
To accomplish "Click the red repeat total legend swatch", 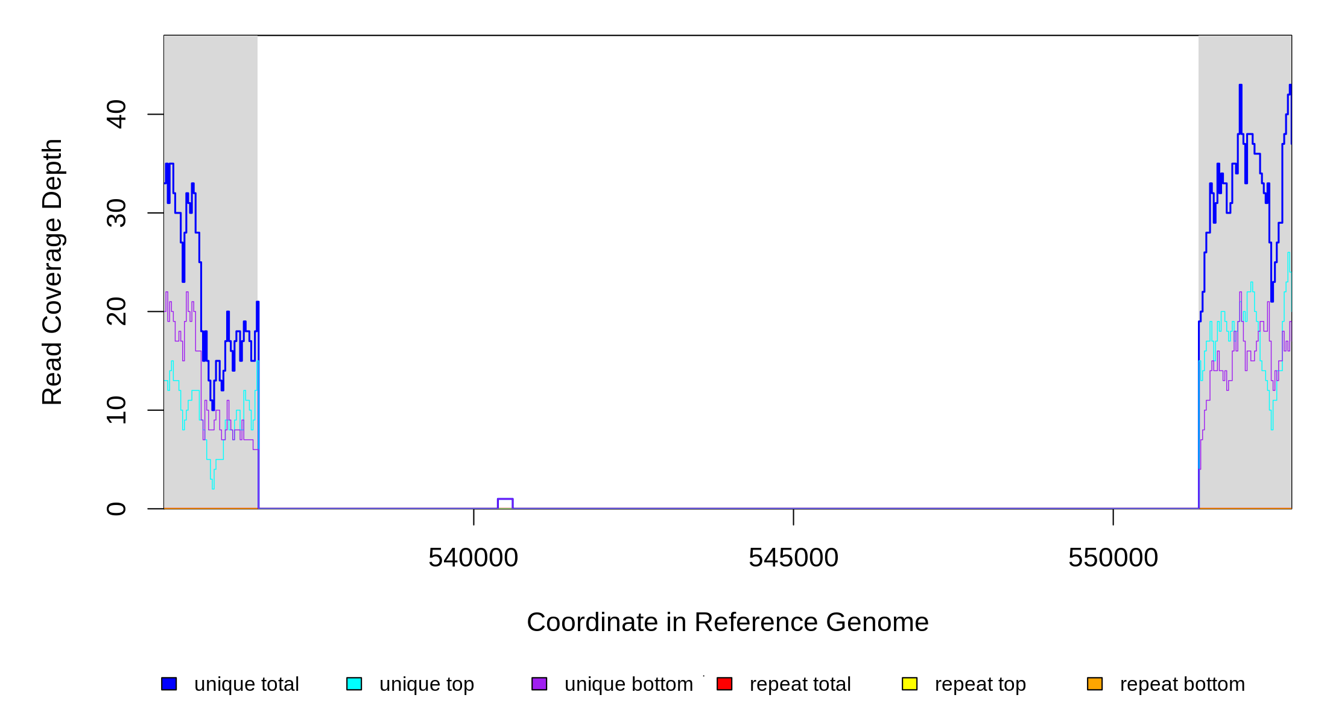I will 724,684.
